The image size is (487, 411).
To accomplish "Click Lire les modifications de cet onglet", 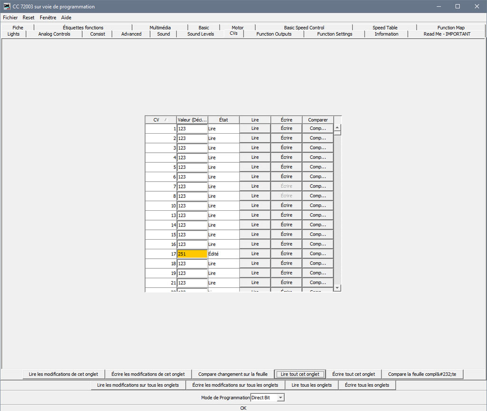I will pyautogui.click(x=63, y=374).
